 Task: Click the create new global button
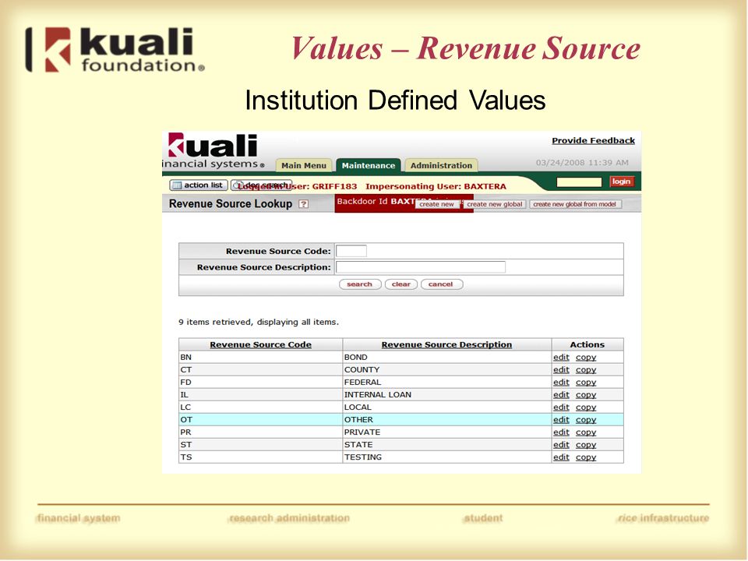495,204
